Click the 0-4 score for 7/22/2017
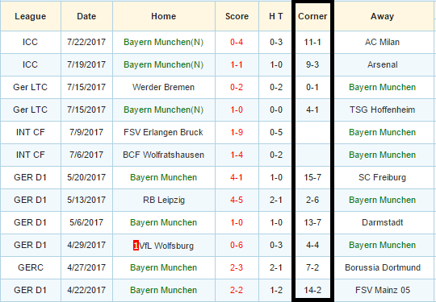Viewport: 436px width, 302px height. (237, 42)
